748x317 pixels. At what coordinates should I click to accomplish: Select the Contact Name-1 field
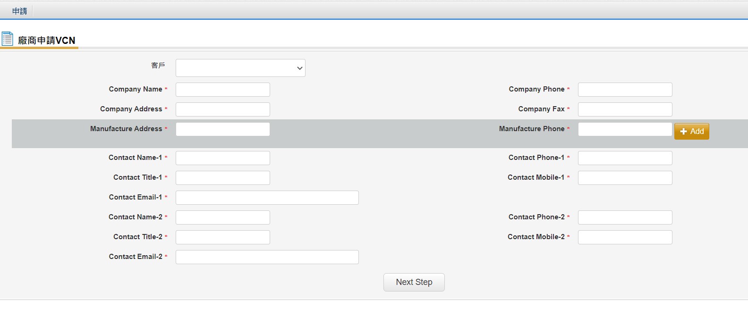tap(222, 158)
